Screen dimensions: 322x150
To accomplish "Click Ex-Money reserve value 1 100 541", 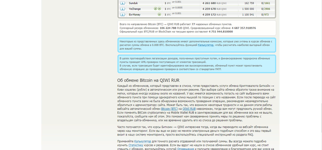I will 248,15.
